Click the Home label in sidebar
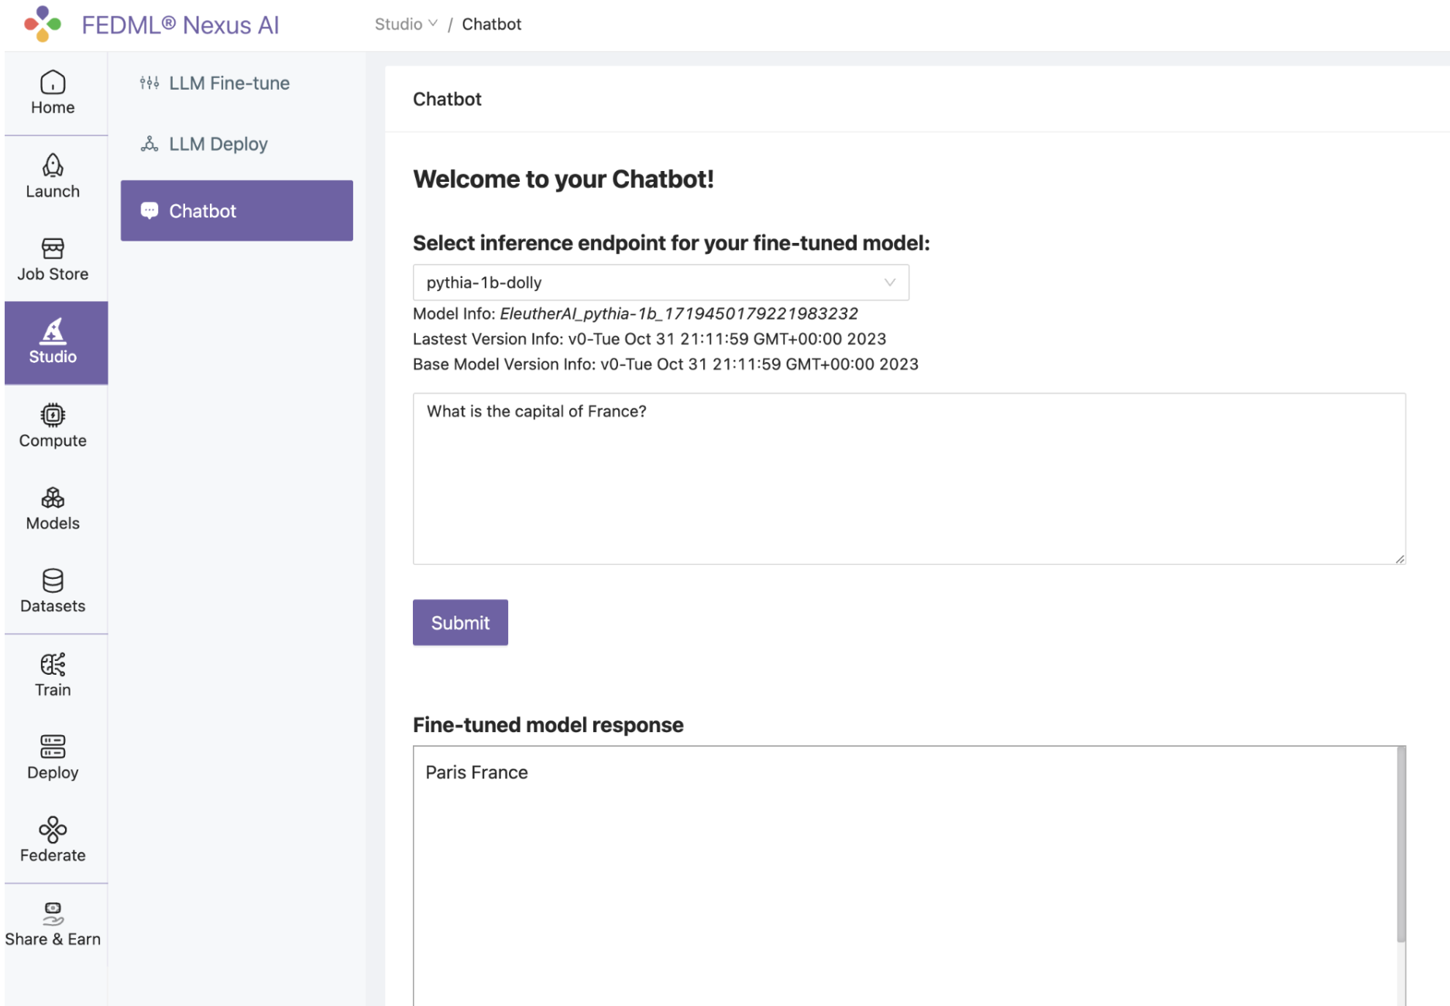Screen dimensions: 1450x1006 click(53, 108)
